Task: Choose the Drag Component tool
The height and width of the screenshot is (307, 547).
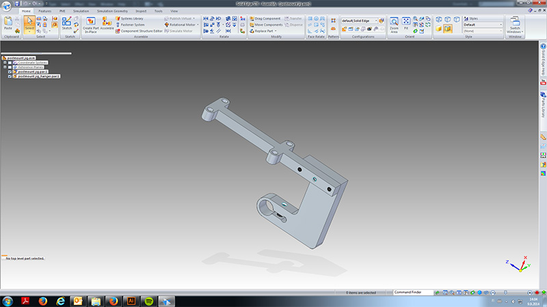Action: click(x=265, y=18)
